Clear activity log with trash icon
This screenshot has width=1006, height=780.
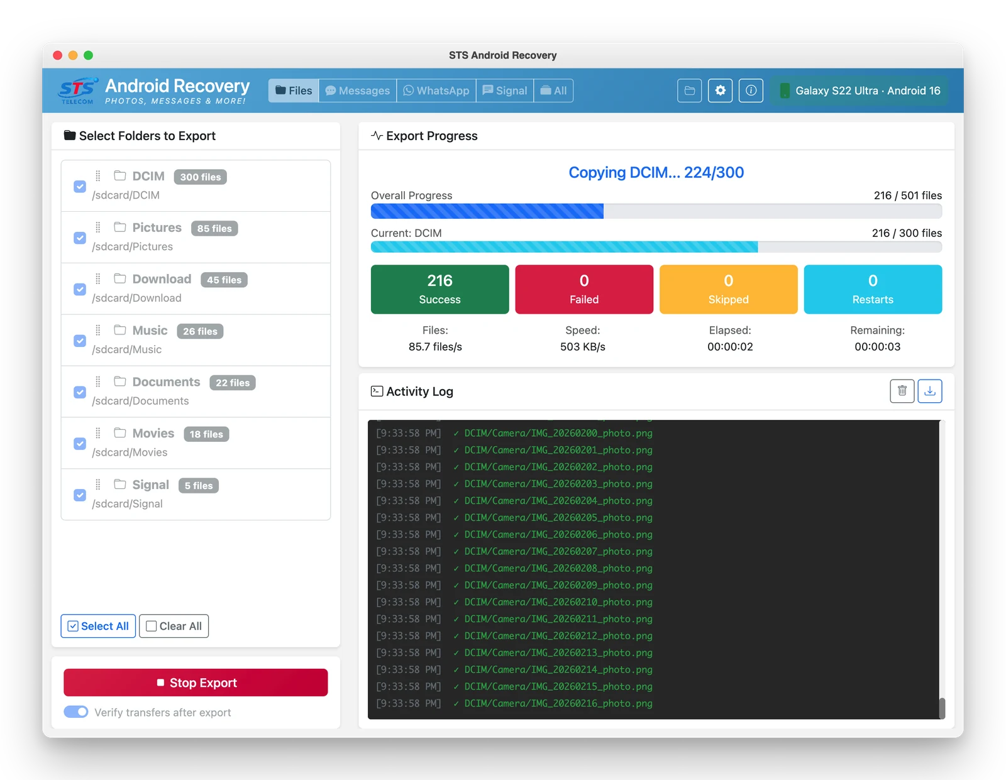point(902,391)
